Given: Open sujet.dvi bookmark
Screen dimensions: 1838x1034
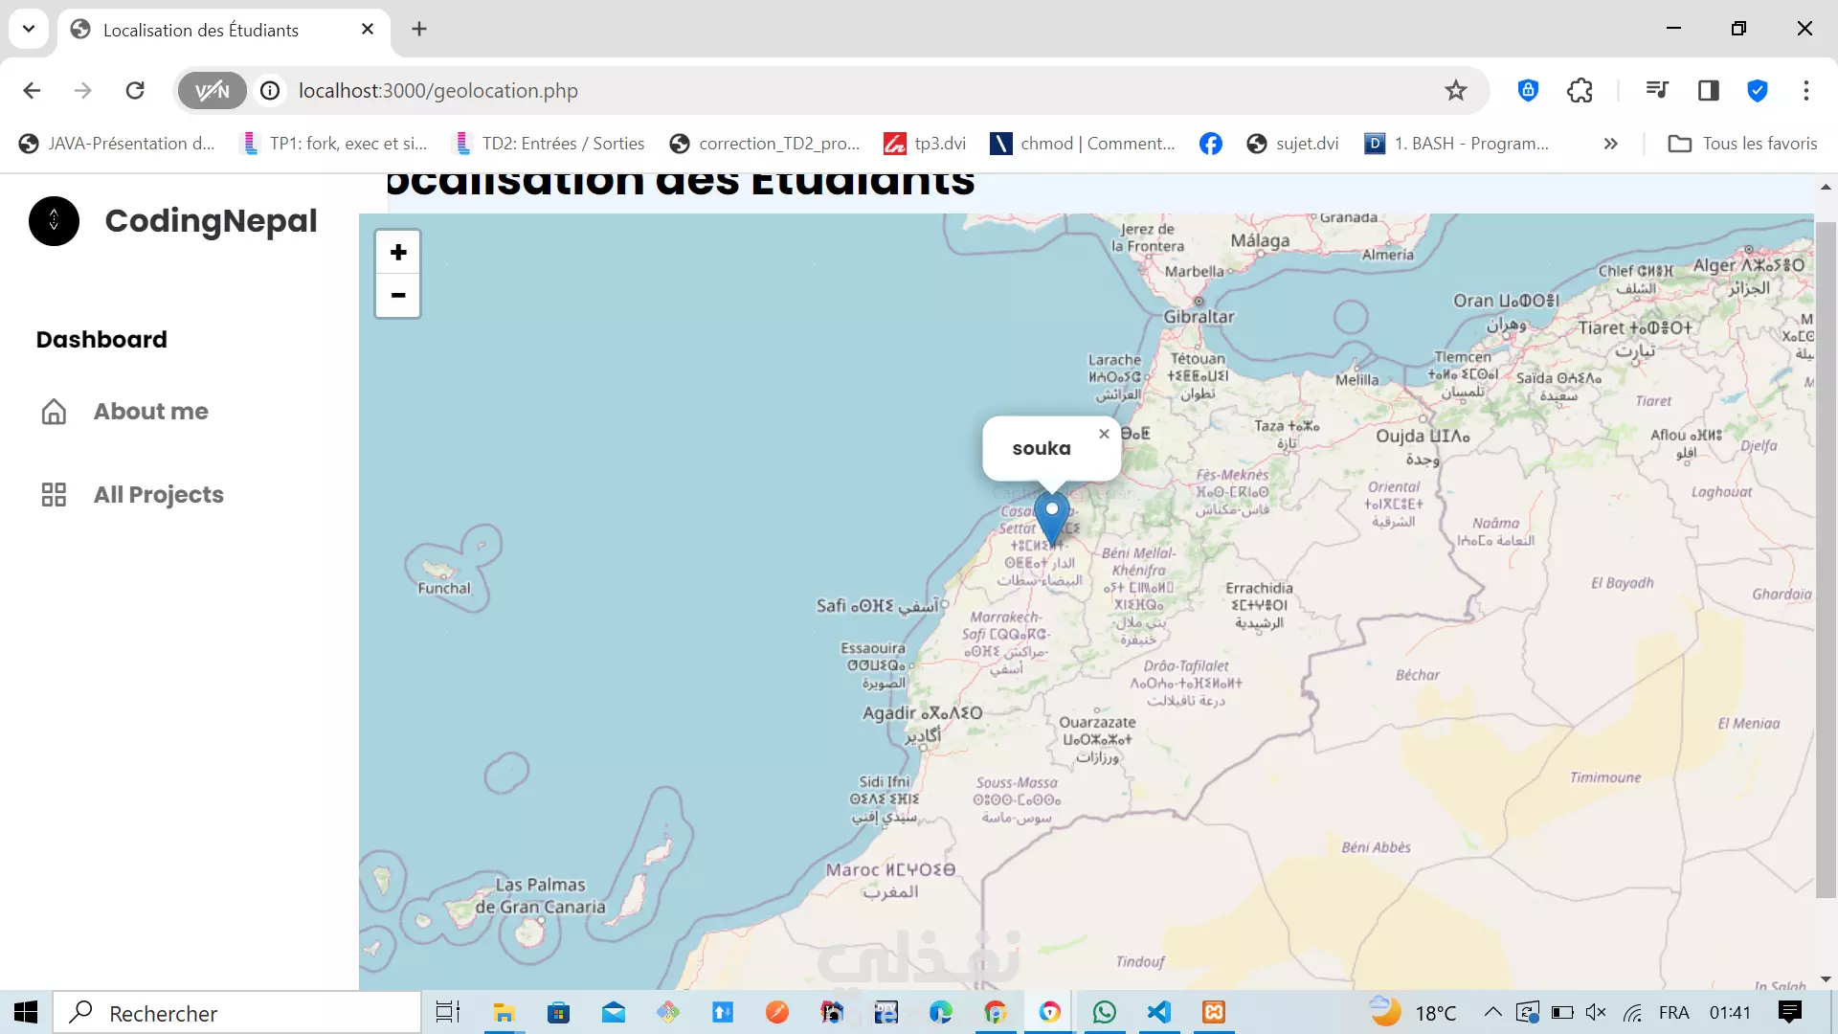Looking at the screenshot, I should coord(1292,144).
